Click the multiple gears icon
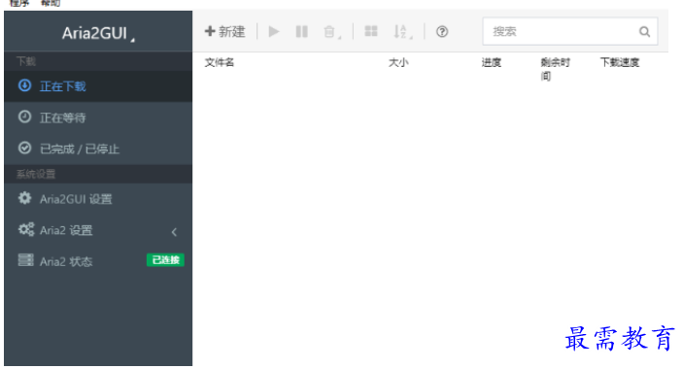This screenshot has height=369, width=683. 26,229
